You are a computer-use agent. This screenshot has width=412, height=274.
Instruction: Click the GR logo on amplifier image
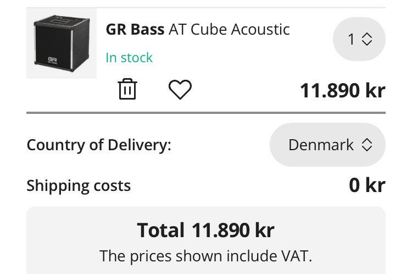[x=53, y=61]
